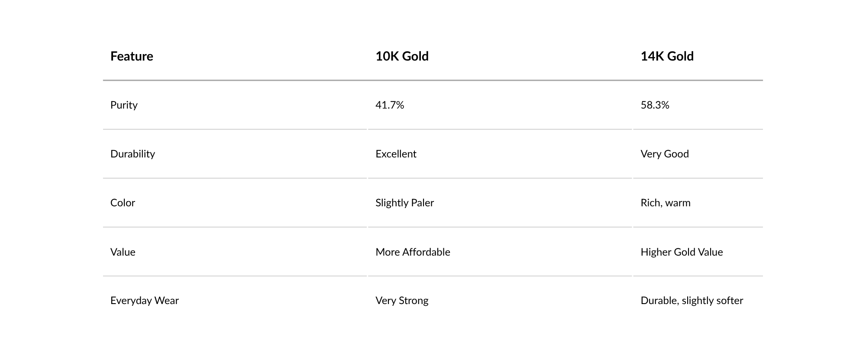Click the 10K Gold column header
This screenshot has height=346, width=866.
tap(402, 56)
